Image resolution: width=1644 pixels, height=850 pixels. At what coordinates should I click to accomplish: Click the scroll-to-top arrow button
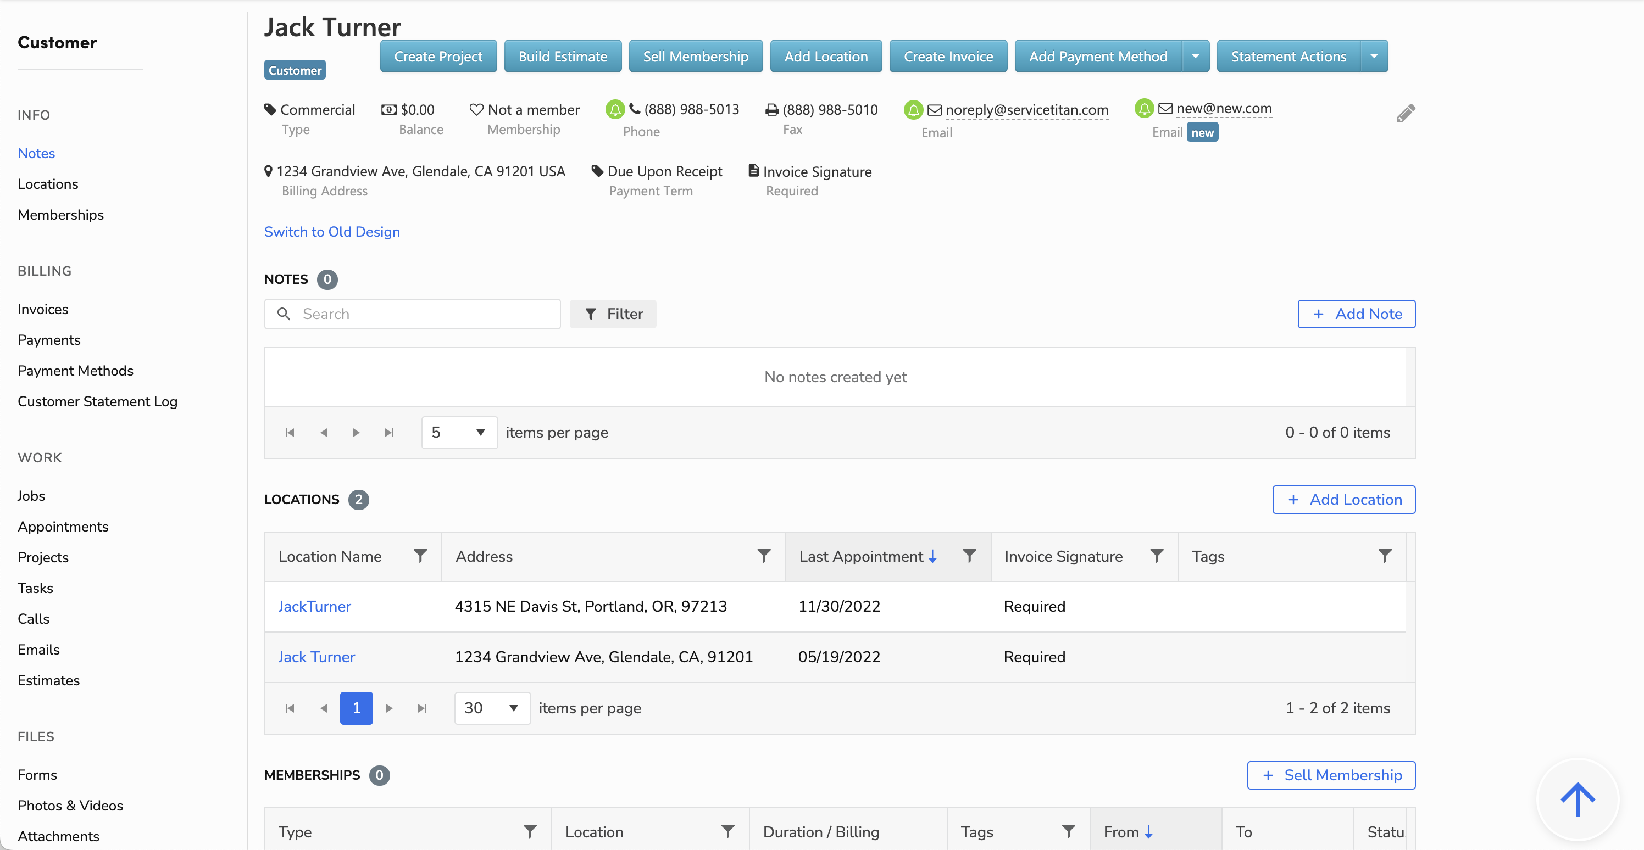pyautogui.click(x=1578, y=799)
